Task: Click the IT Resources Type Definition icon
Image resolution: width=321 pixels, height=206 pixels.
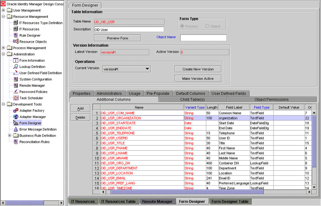Action: point(15,23)
